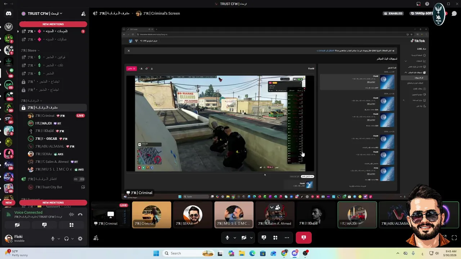Open the Discord inbox icon in title bar
Image resolution: width=461 pixels, height=259 pixels.
(x=419, y=4)
